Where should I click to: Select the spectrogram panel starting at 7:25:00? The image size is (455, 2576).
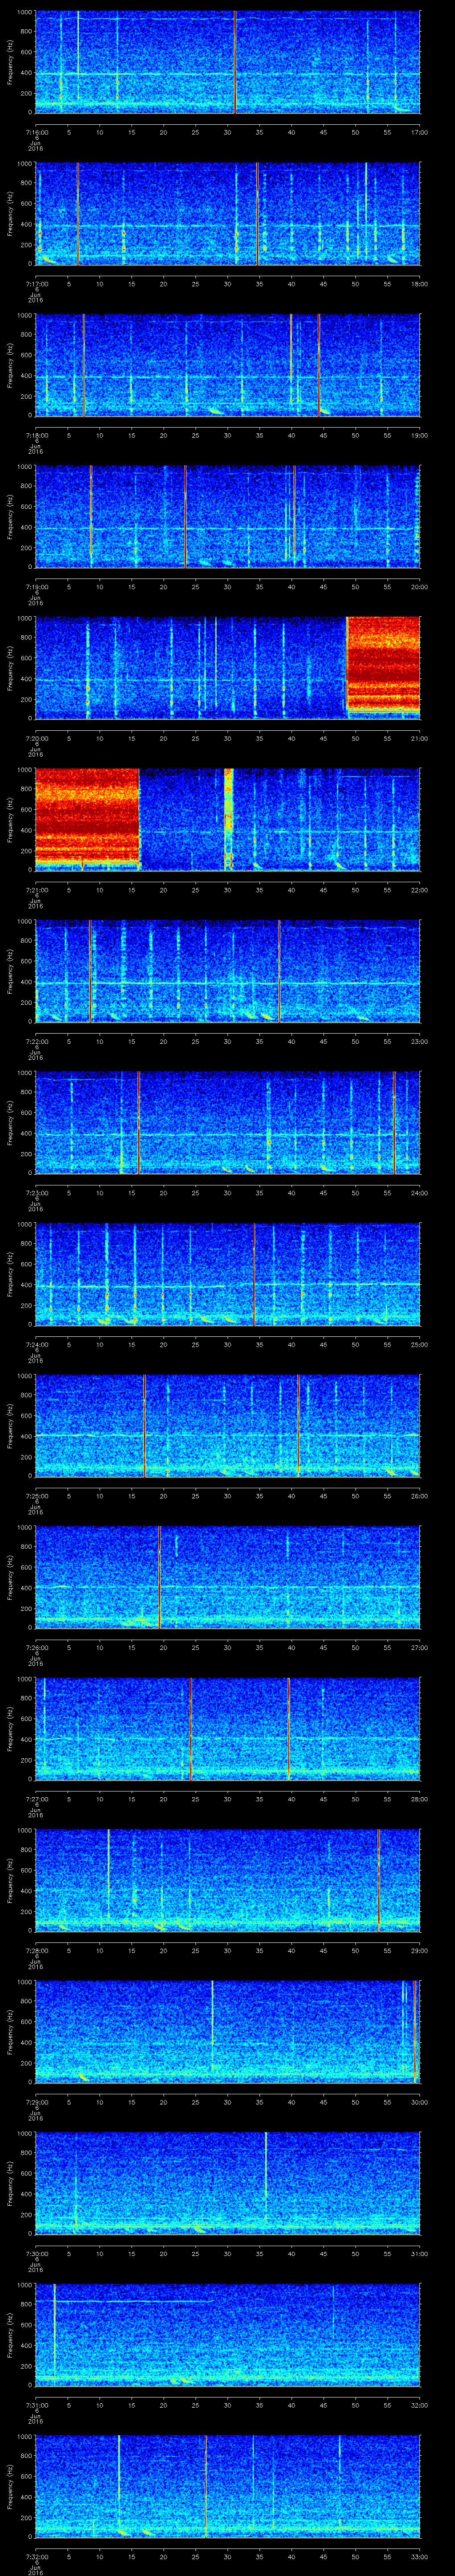227,1426
